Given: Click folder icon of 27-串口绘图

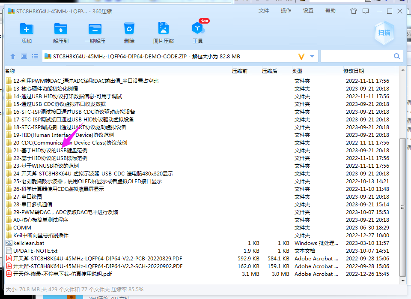Looking at the screenshot, I should click(9, 196).
